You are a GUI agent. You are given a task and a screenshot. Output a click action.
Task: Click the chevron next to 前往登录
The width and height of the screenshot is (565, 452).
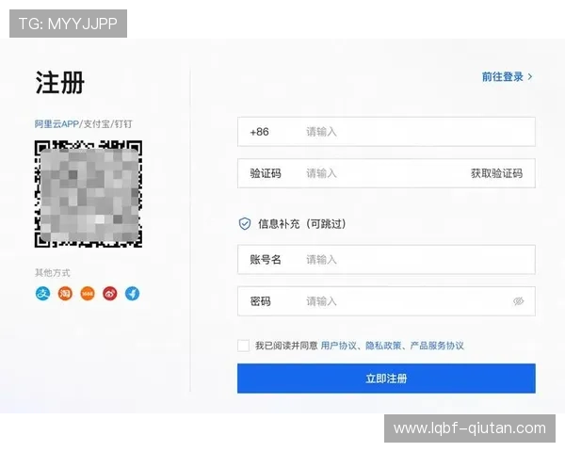530,77
